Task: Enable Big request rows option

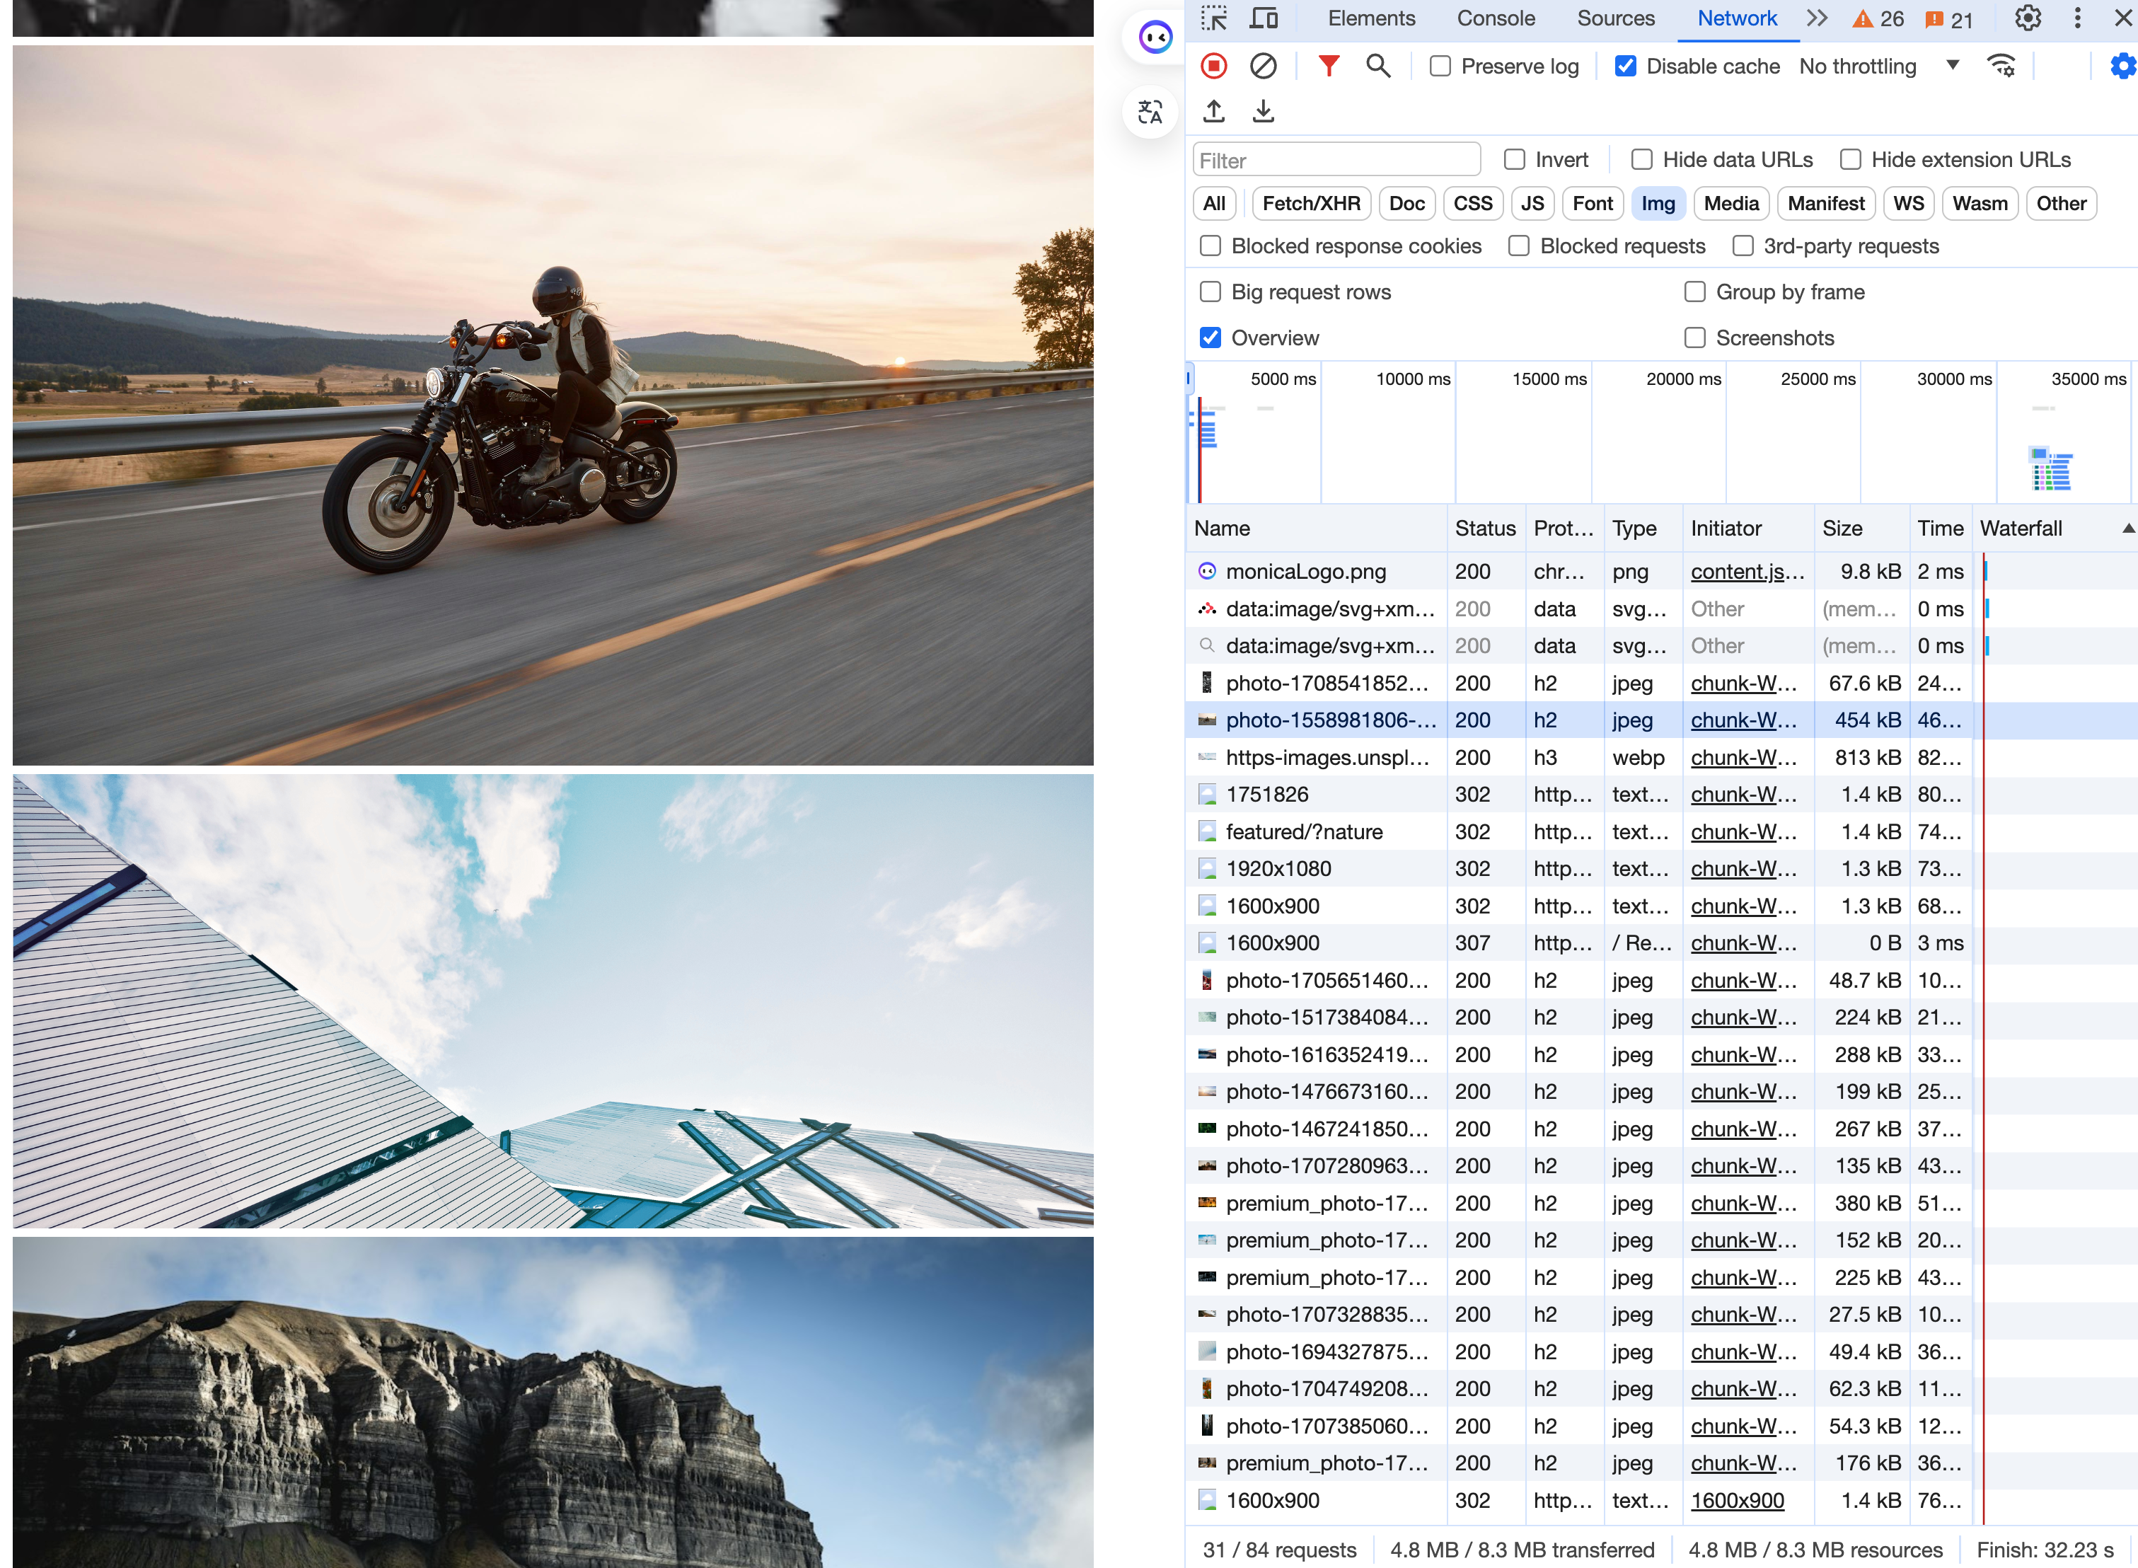Action: pyautogui.click(x=1211, y=292)
